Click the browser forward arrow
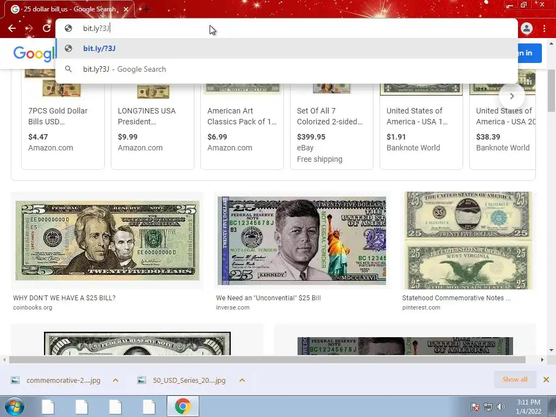 coord(29,28)
